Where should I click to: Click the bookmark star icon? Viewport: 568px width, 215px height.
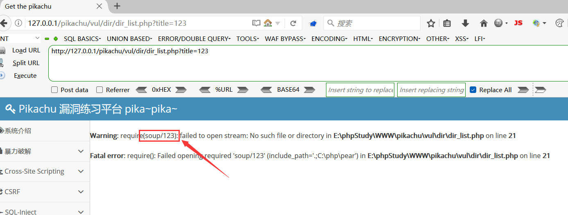431,23
